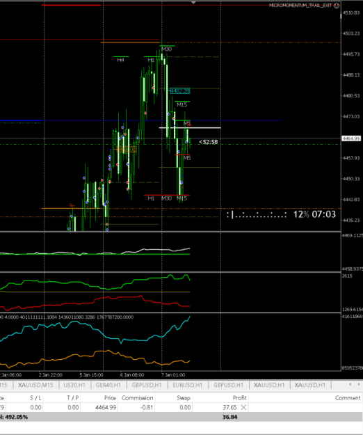Click the Swap column header
The height and width of the screenshot is (435, 363).
click(x=184, y=398)
